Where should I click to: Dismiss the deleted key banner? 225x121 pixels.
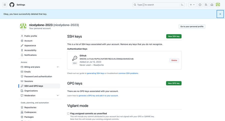(220, 14)
